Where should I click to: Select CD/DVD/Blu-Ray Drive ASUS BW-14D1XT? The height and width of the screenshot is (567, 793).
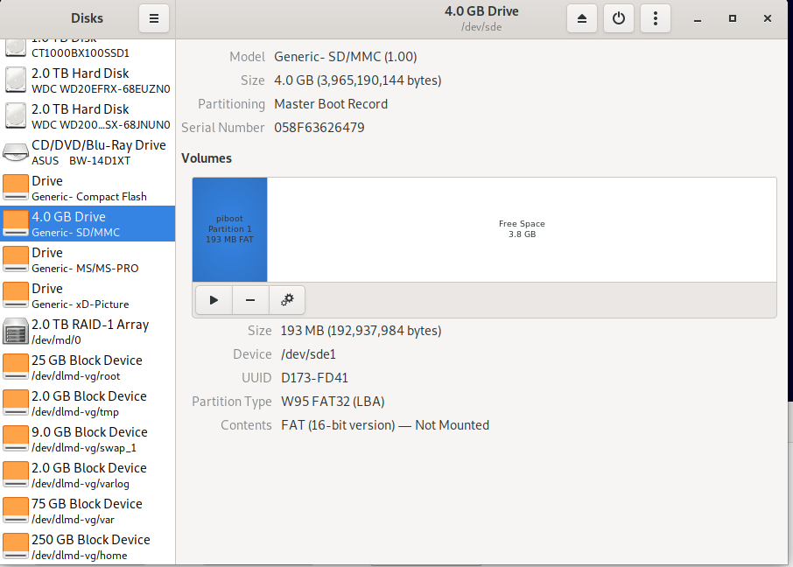[x=88, y=152]
